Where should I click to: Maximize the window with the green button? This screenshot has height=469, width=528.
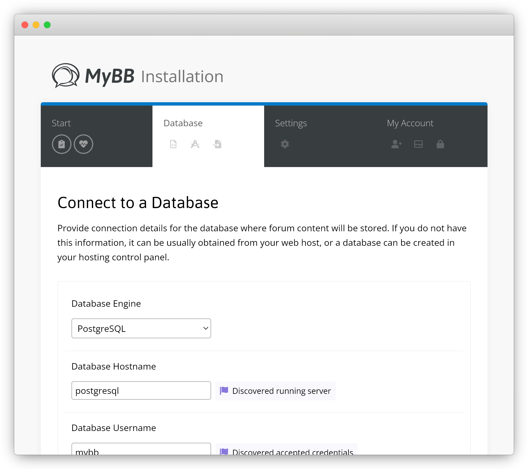(47, 25)
